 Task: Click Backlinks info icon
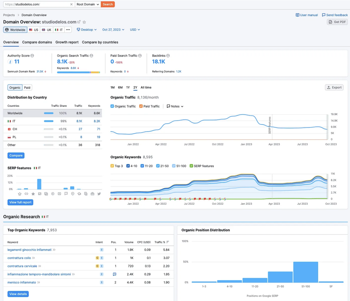tap(168, 56)
